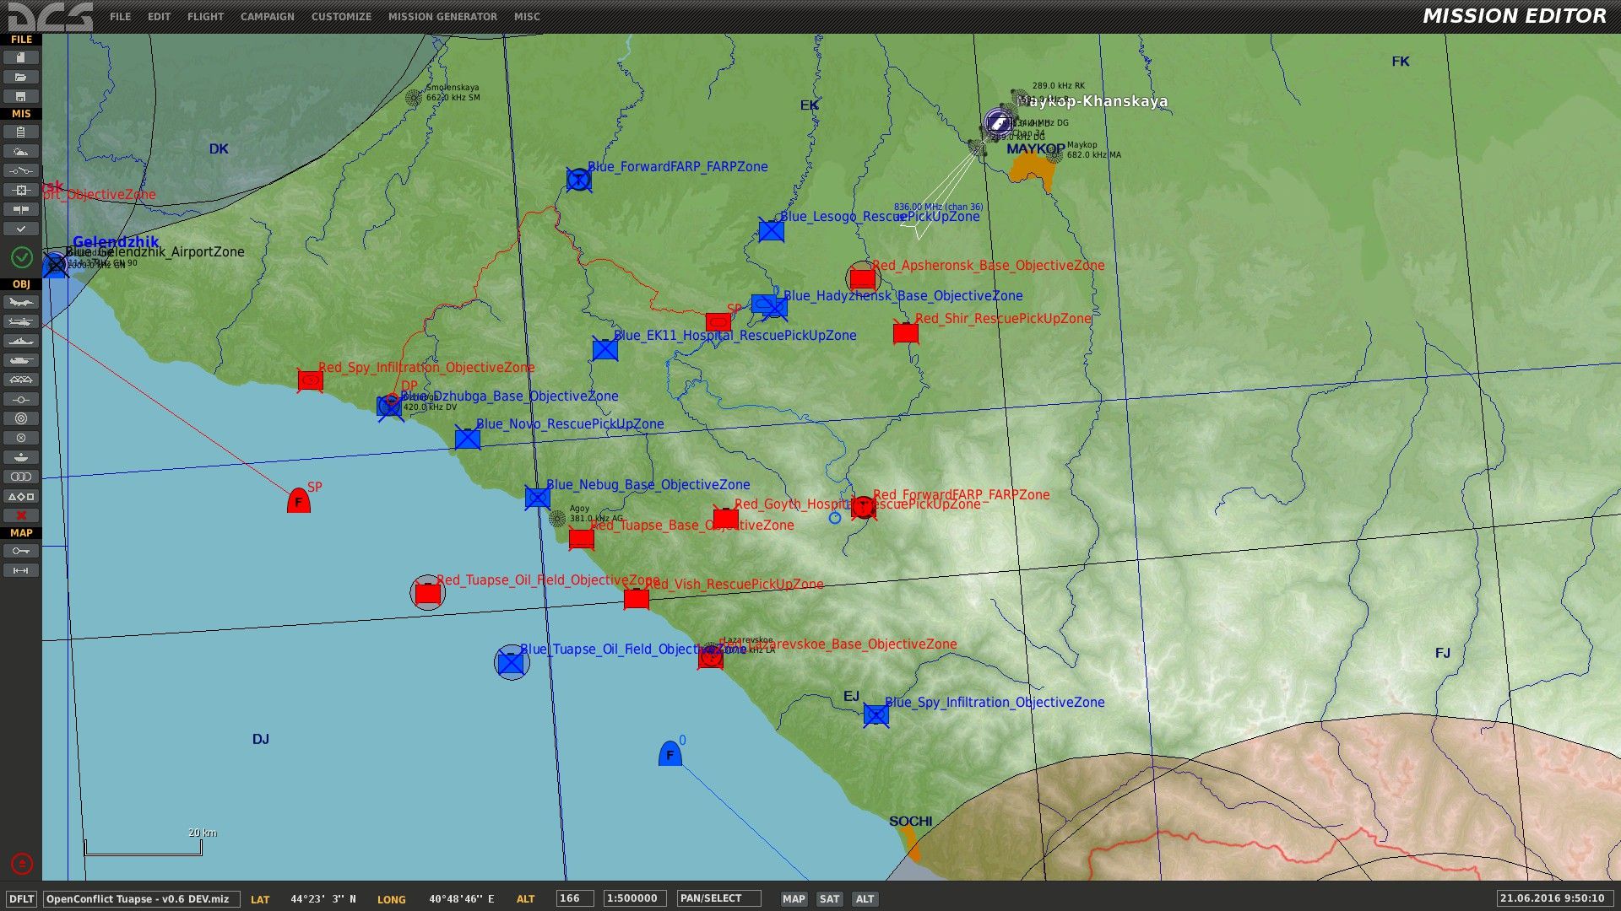The image size is (1621, 911).
Task: Create a new mission file
Action: [x=21, y=57]
